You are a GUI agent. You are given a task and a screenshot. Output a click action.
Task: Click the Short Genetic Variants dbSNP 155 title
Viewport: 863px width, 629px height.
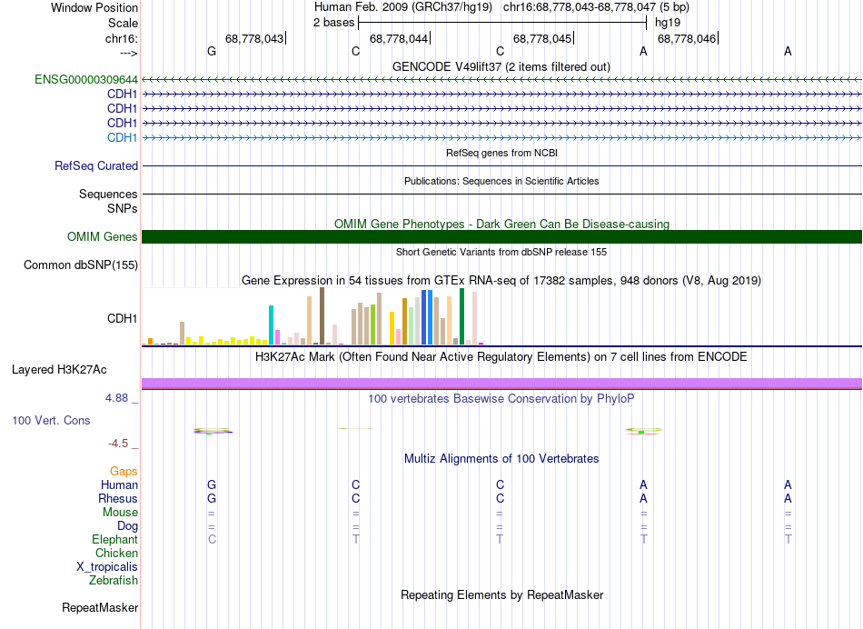tap(501, 252)
